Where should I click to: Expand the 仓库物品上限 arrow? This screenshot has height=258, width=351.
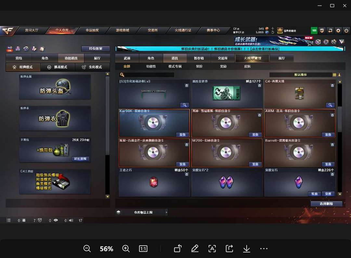pos(166,212)
